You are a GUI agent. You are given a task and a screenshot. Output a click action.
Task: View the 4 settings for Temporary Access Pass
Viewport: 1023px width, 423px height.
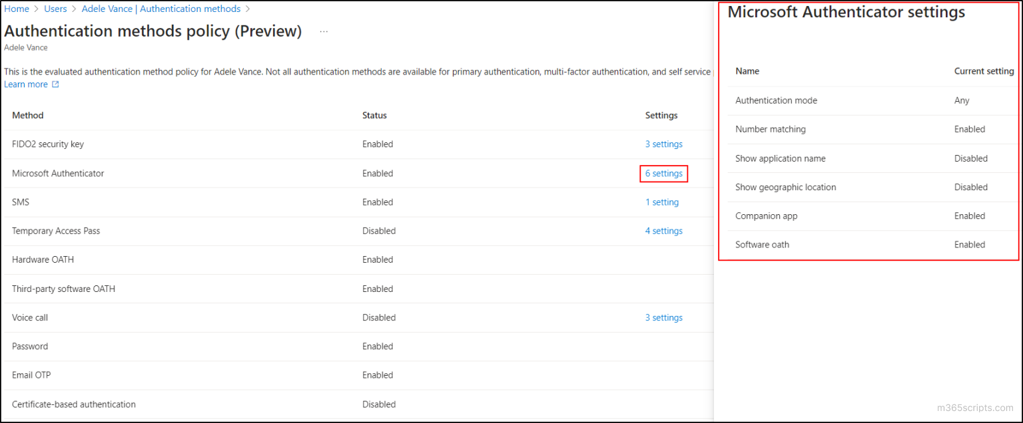coord(663,231)
